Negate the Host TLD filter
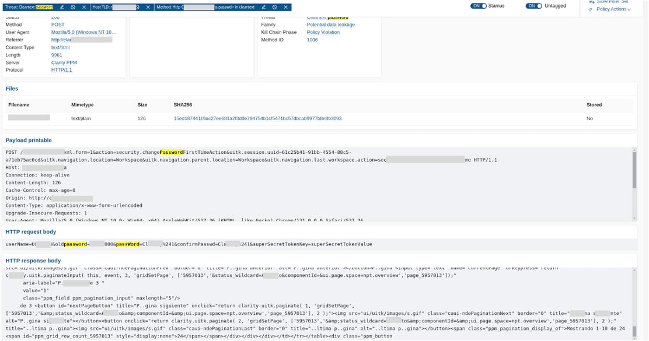649x341 pixels. [137, 7]
